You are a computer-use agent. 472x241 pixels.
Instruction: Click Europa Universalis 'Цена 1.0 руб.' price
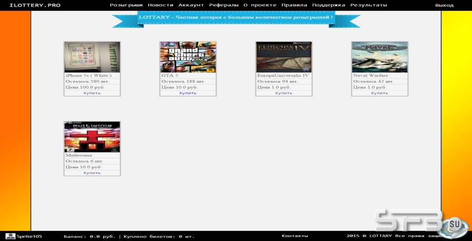tap(274, 87)
